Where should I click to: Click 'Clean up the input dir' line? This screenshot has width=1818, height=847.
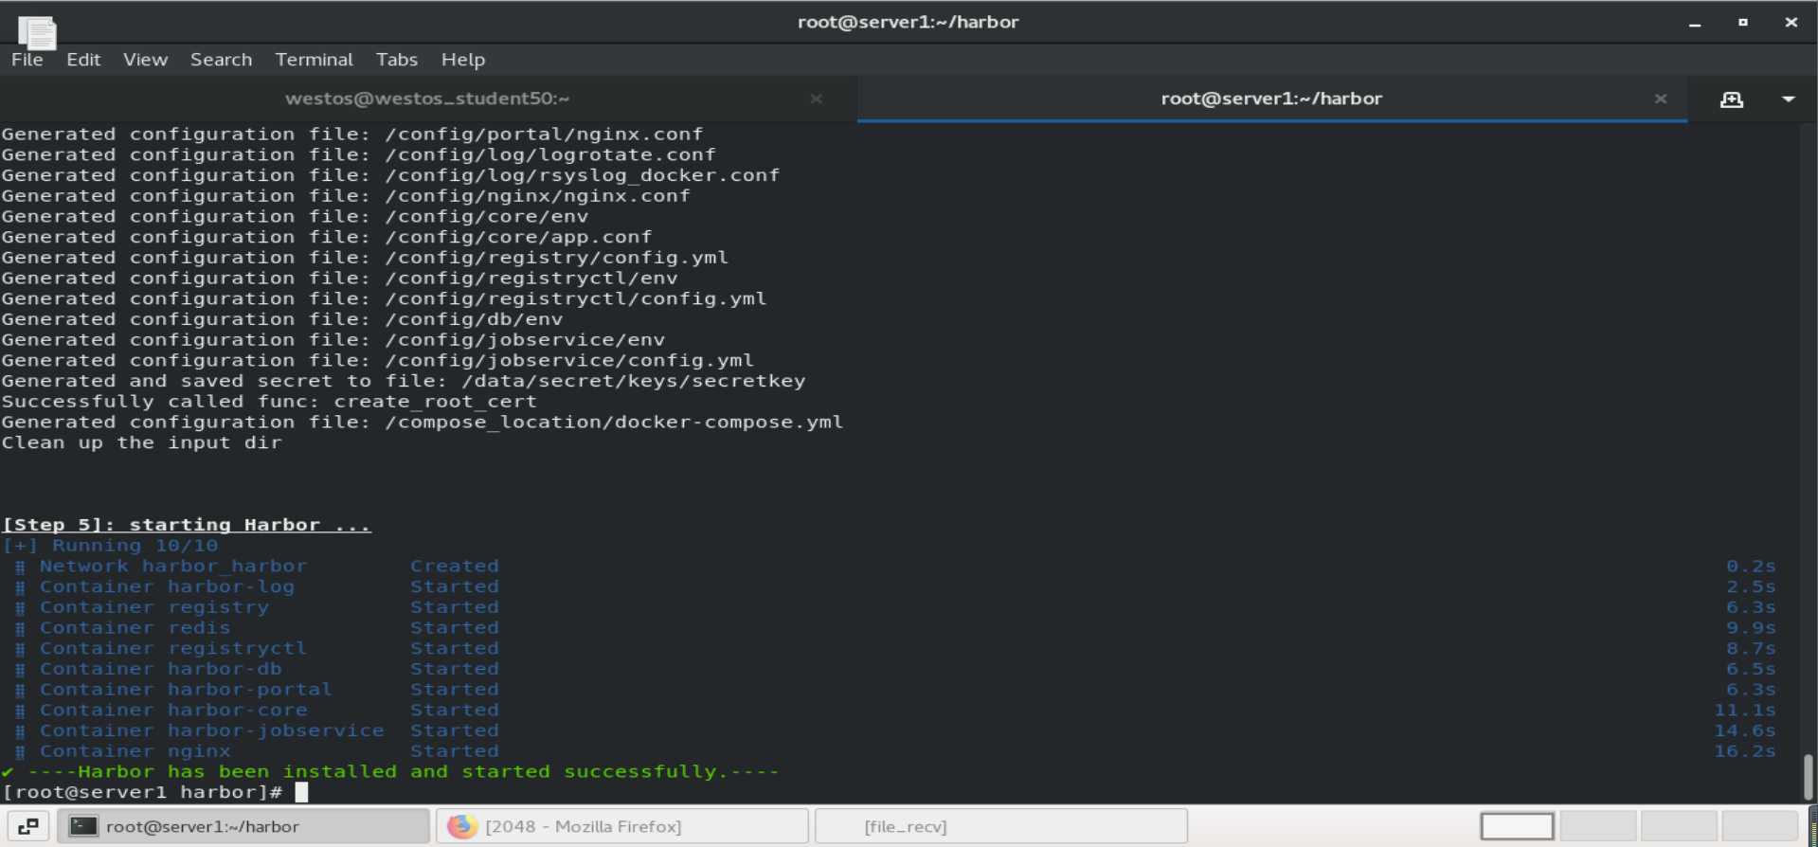click(141, 443)
